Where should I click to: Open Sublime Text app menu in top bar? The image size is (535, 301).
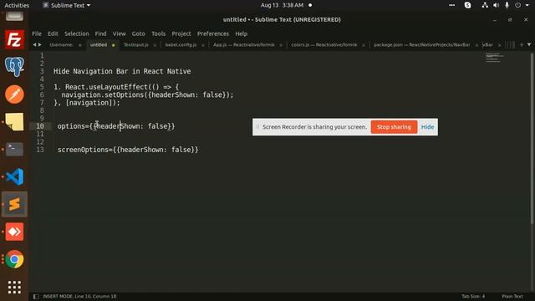[x=67, y=5]
